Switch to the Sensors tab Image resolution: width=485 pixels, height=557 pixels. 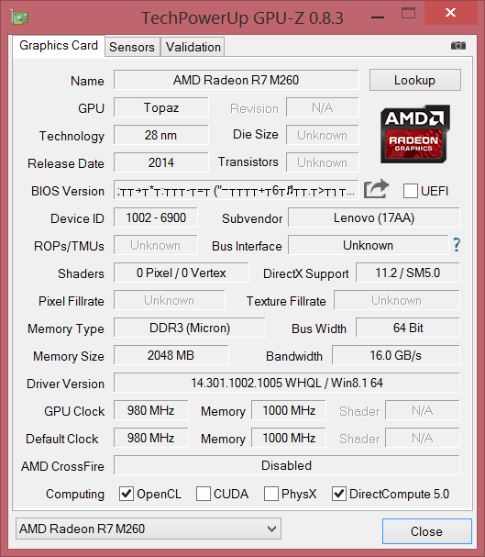point(132,47)
